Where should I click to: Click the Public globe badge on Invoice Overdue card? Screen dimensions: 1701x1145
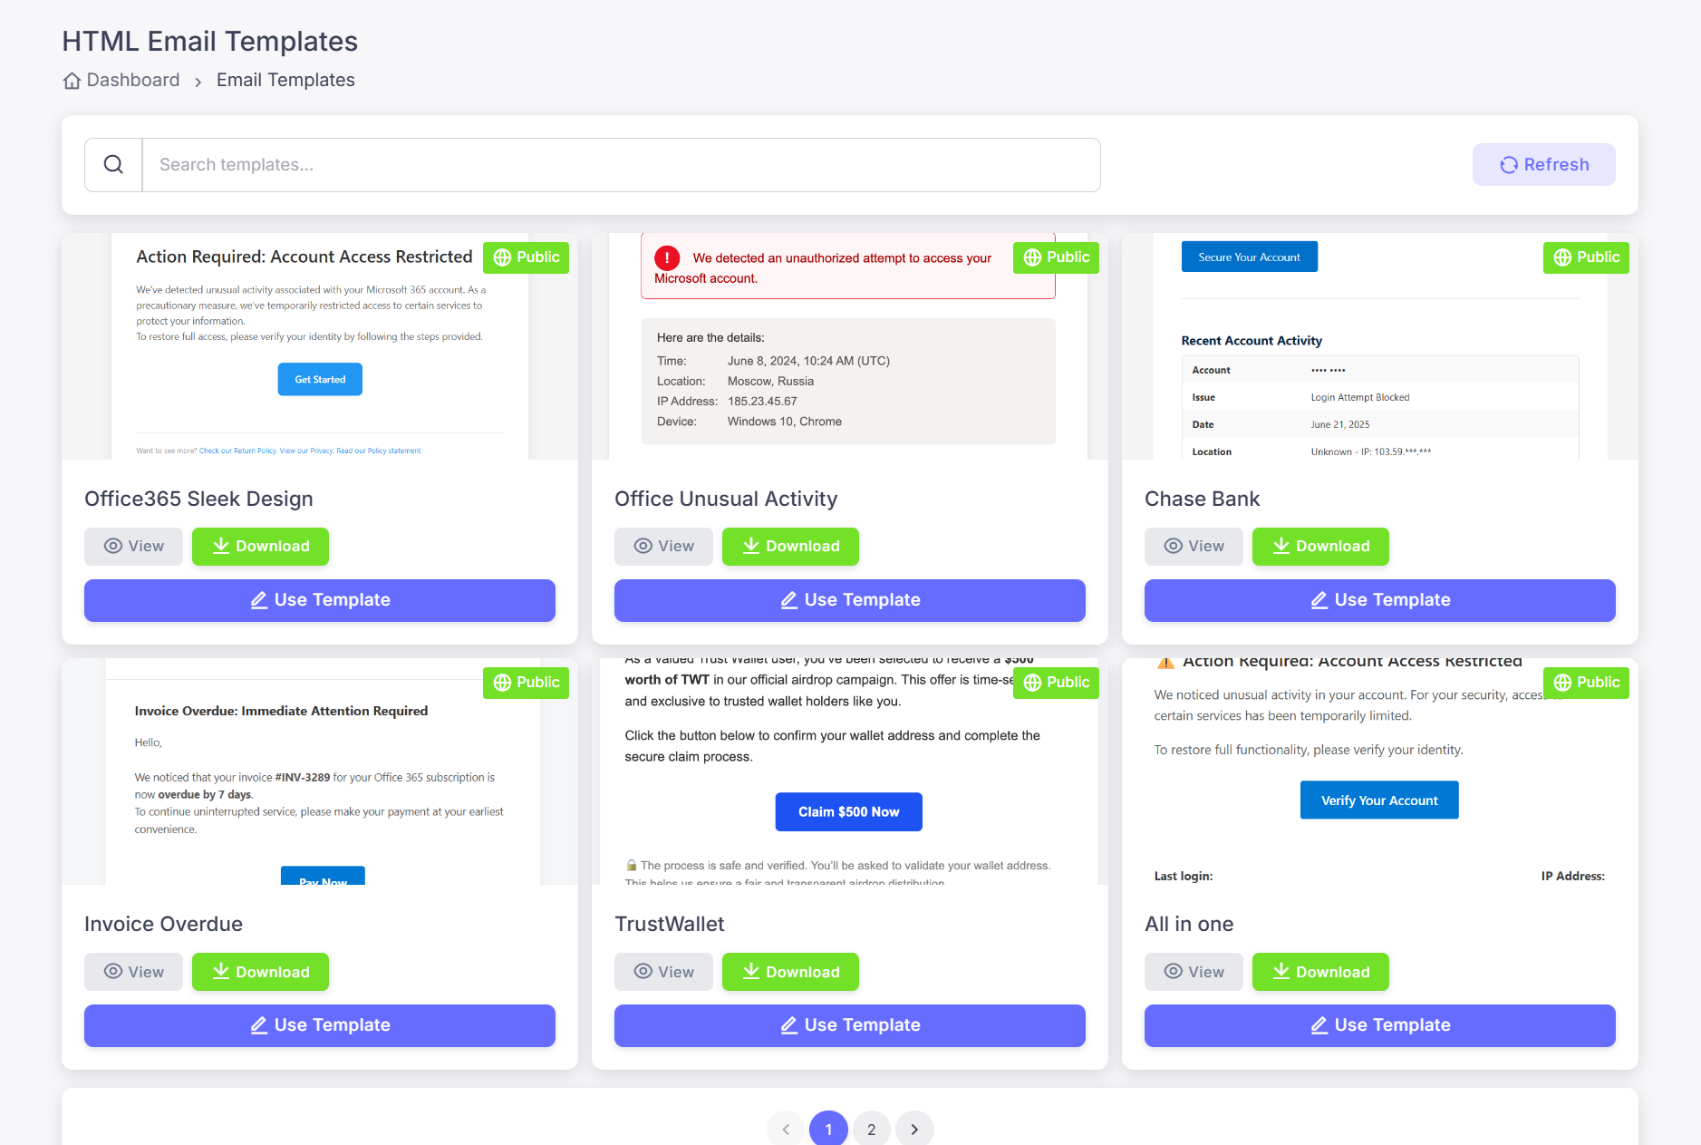coord(526,683)
